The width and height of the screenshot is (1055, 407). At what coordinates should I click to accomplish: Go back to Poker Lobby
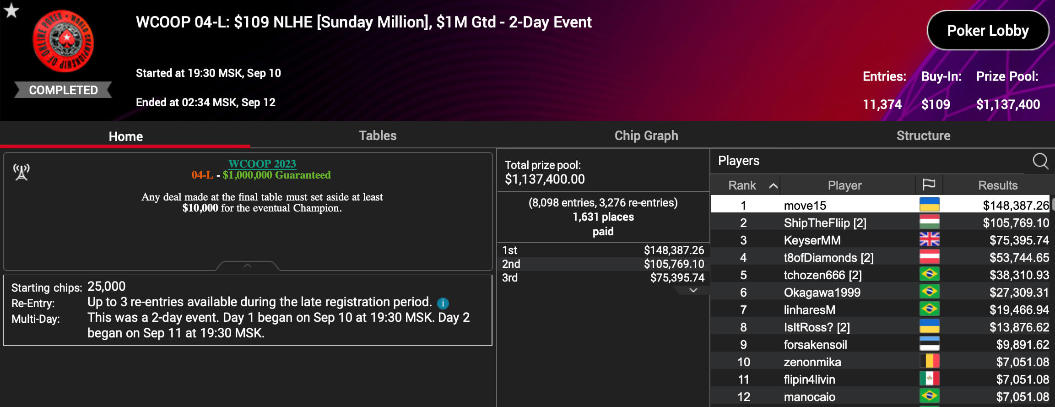pos(987,31)
